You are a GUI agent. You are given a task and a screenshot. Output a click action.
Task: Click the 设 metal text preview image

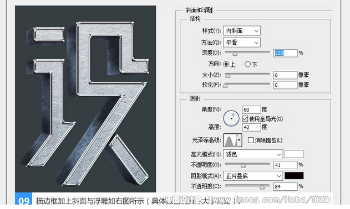(x=85, y=99)
